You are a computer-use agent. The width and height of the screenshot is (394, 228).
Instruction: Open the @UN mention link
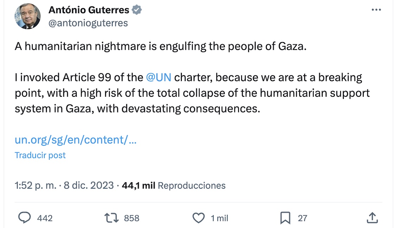pyautogui.click(x=158, y=77)
